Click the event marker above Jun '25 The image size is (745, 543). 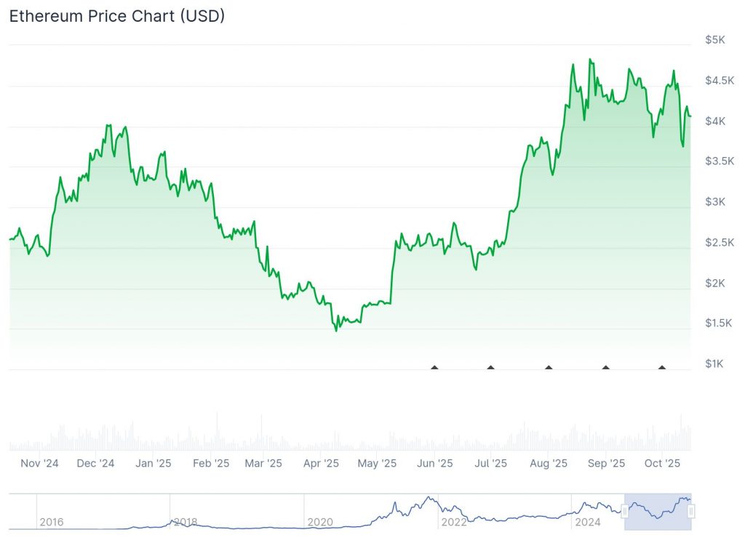tap(435, 368)
